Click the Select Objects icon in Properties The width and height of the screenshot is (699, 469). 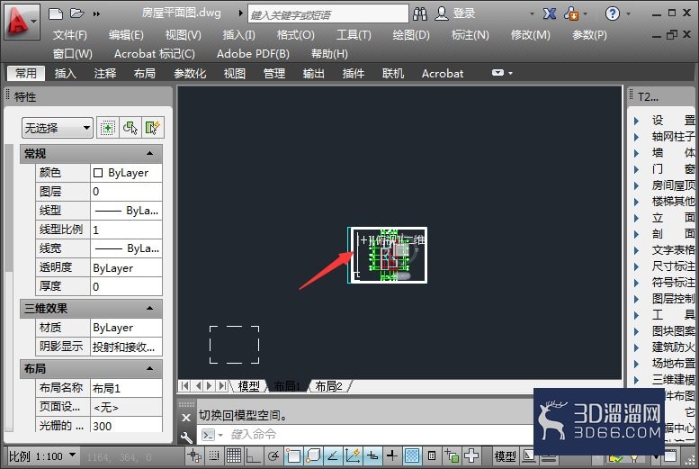(130, 128)
